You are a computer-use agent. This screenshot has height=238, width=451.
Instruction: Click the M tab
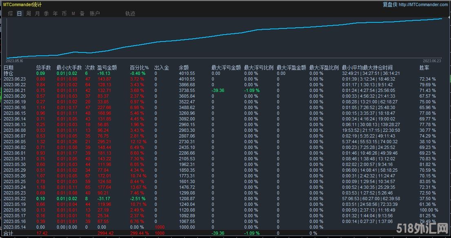coord(73,13)
